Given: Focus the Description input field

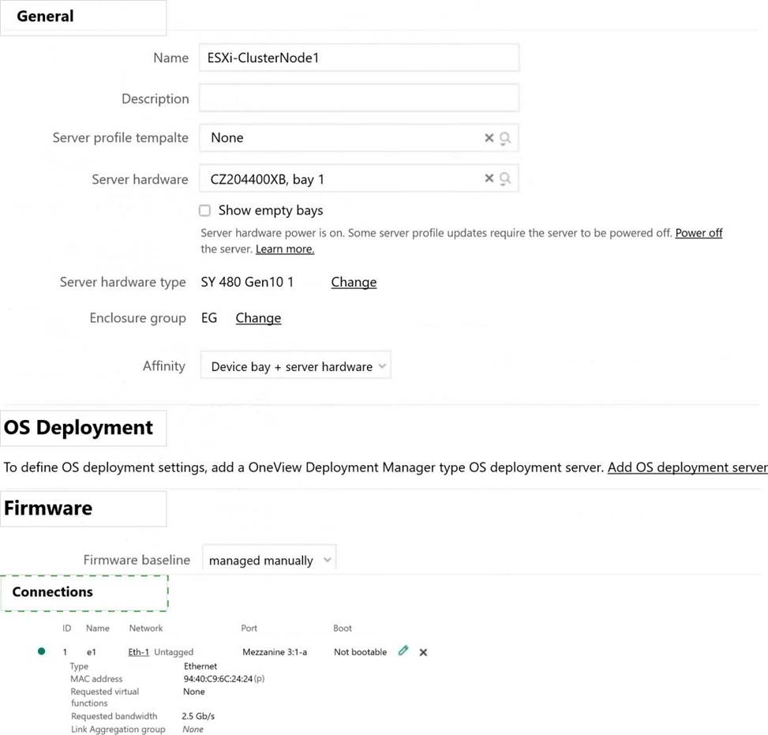Looking at the screenshot, I should coord(358,98).
